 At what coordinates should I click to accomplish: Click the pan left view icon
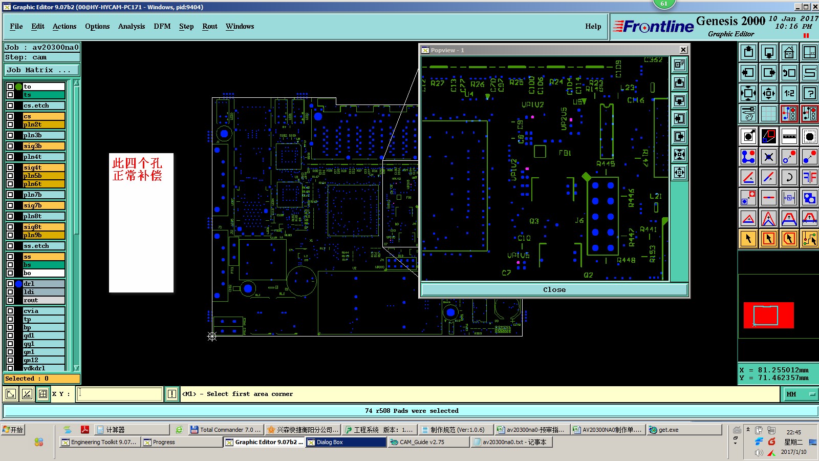[748, 73]
